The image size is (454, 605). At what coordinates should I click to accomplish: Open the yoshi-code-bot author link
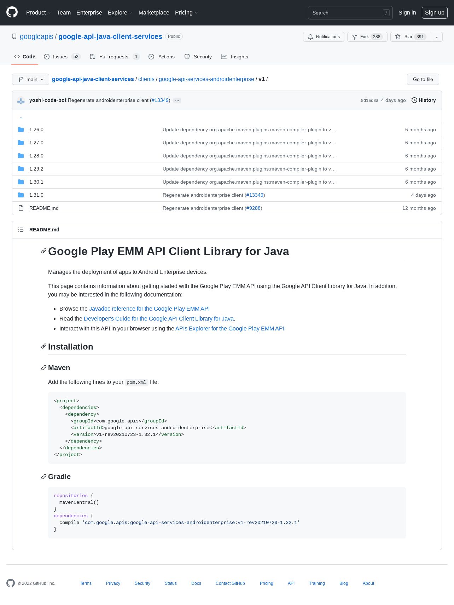pyautogui.click(x=48, y=100)
